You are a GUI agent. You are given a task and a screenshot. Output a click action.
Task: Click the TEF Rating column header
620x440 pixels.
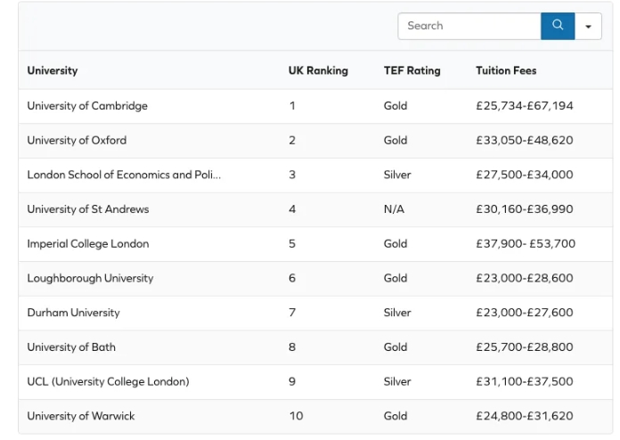pyautogui.click(x=412, y=70)
